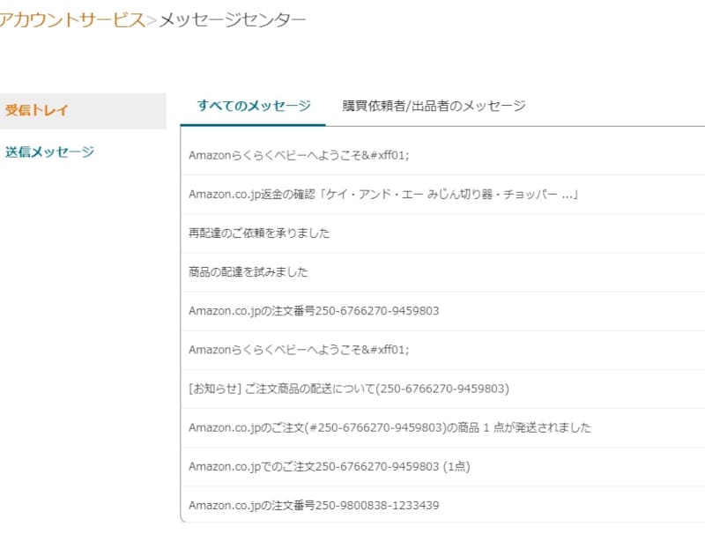Open the 購買依頼者/出品者のメッセージ tab
Image resolution: width=705 pixels, height=541 pixels.
[x=434, y=106]
